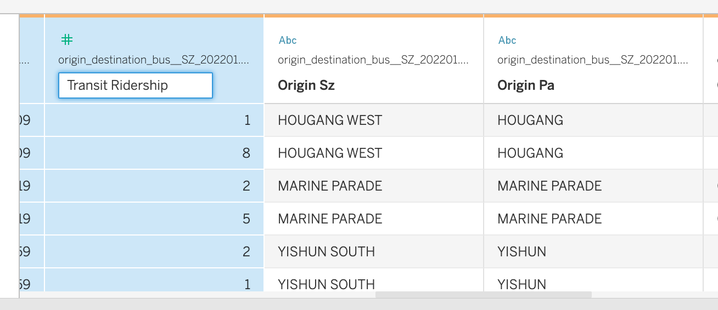Click the horizontal scrollbar thumb
This screenshot has height=310, width=718.
tap(483, 295)
